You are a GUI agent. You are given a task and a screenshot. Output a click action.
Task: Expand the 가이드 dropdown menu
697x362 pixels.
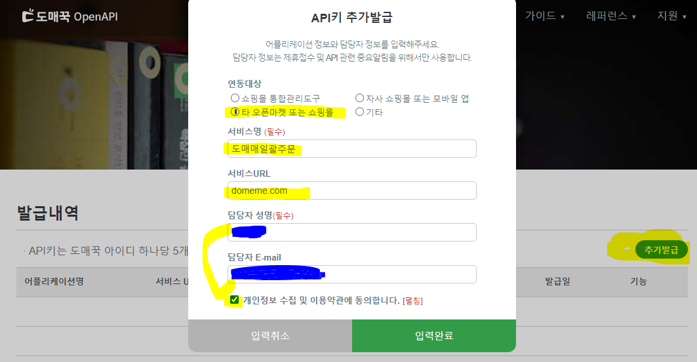point(544,16)
